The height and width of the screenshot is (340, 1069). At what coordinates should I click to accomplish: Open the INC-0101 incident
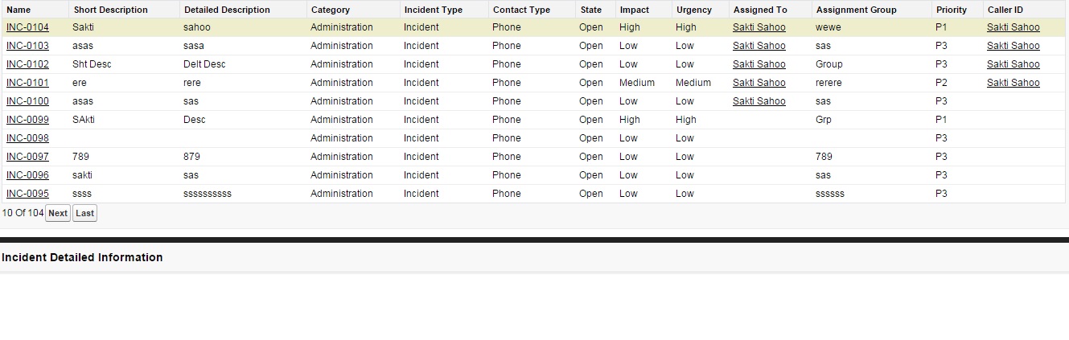(27, 83)
